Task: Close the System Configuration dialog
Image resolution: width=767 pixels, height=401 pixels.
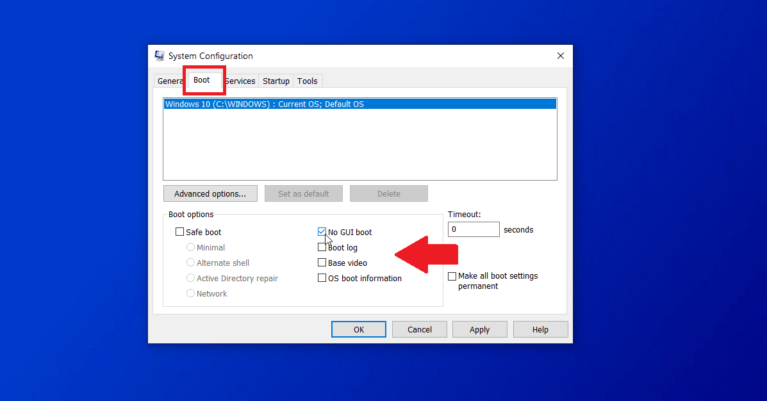Action: coord(561,56)
